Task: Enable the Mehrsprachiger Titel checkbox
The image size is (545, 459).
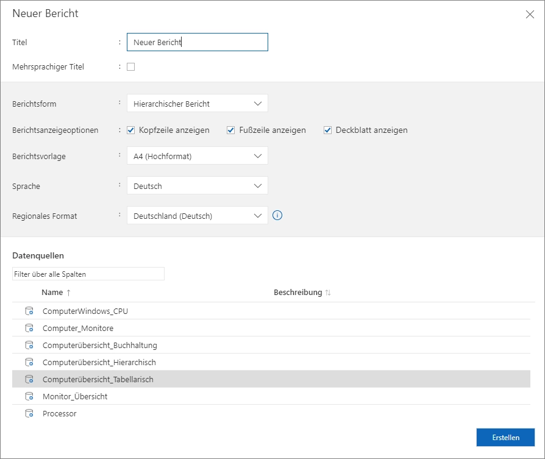Action: click(130, 67)
